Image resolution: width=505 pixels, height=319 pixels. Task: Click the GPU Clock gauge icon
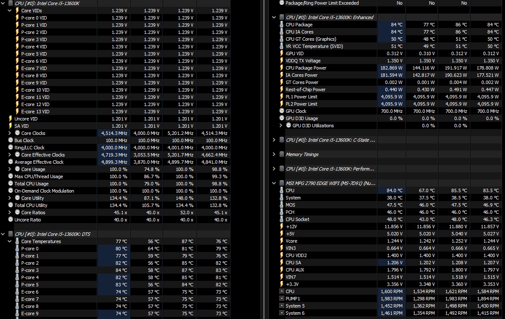(282, 111)
